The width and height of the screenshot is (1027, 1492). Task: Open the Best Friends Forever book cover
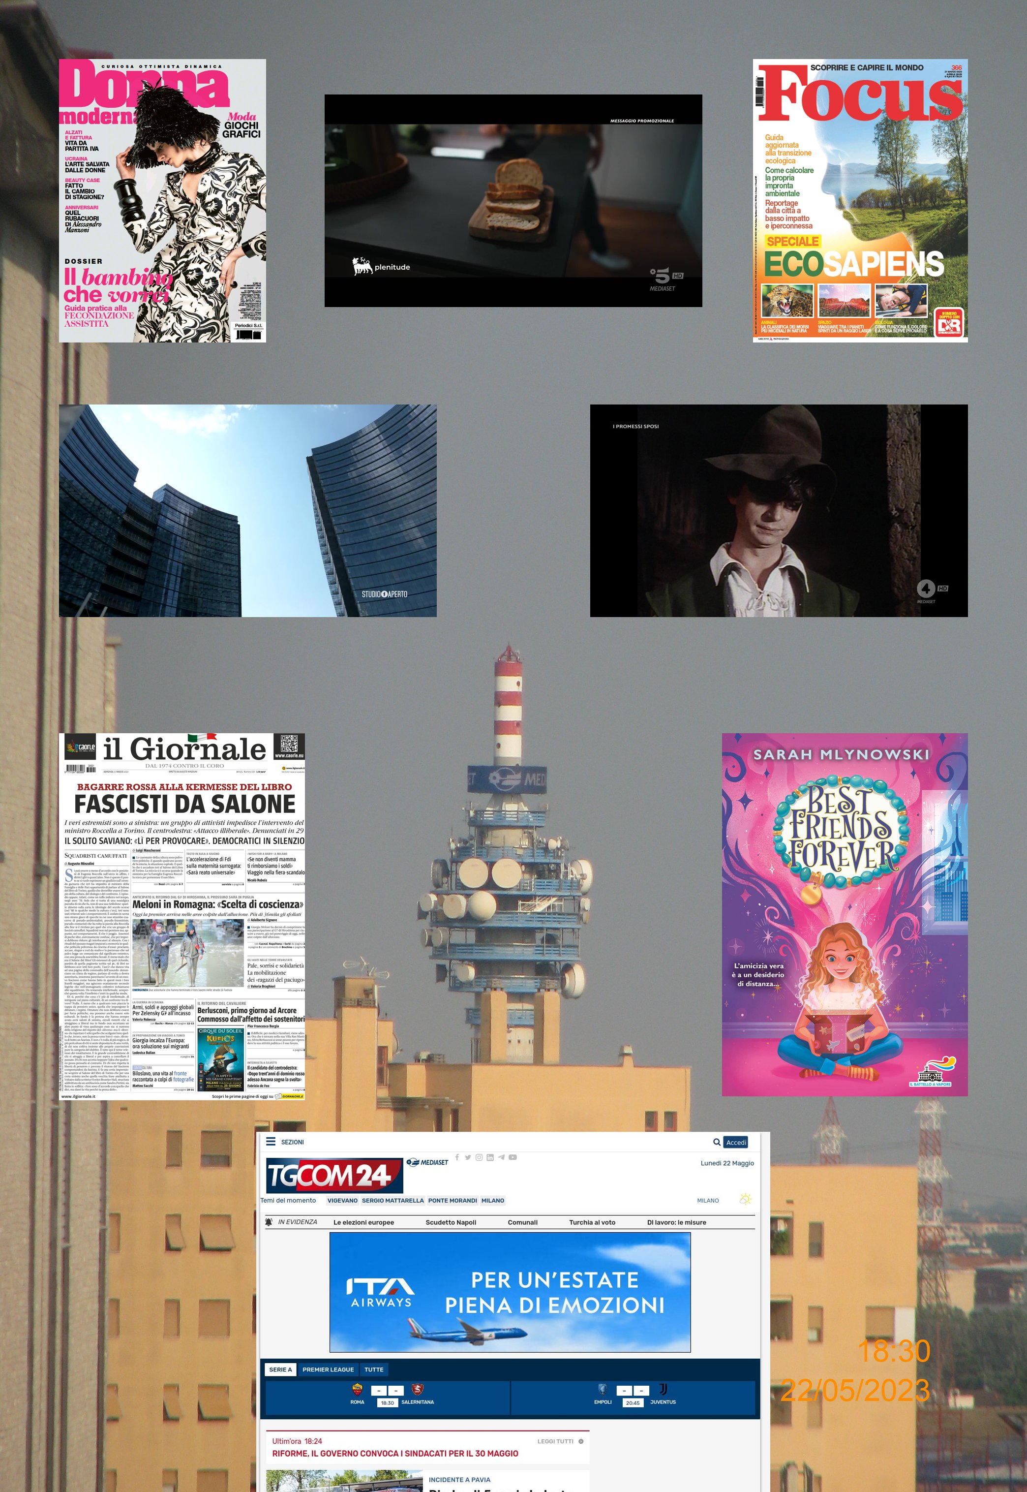pos(844,914)
